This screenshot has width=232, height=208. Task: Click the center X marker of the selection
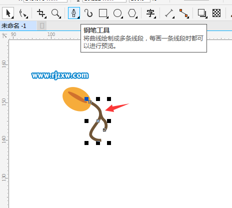click(98, 121)
